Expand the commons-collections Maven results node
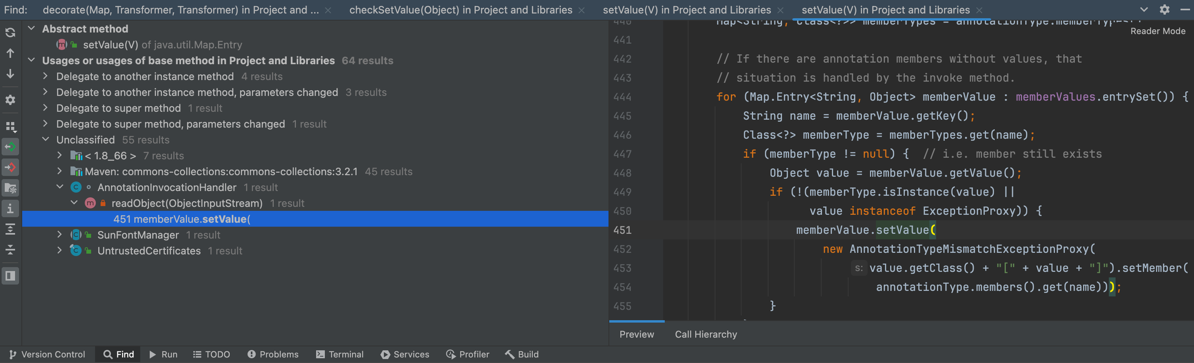This screenshot has width=1194, height=363. point(59,172)
